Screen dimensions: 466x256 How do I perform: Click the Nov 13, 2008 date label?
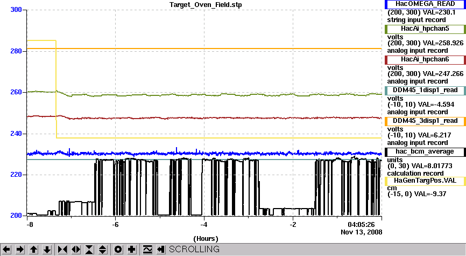(362, 232)
